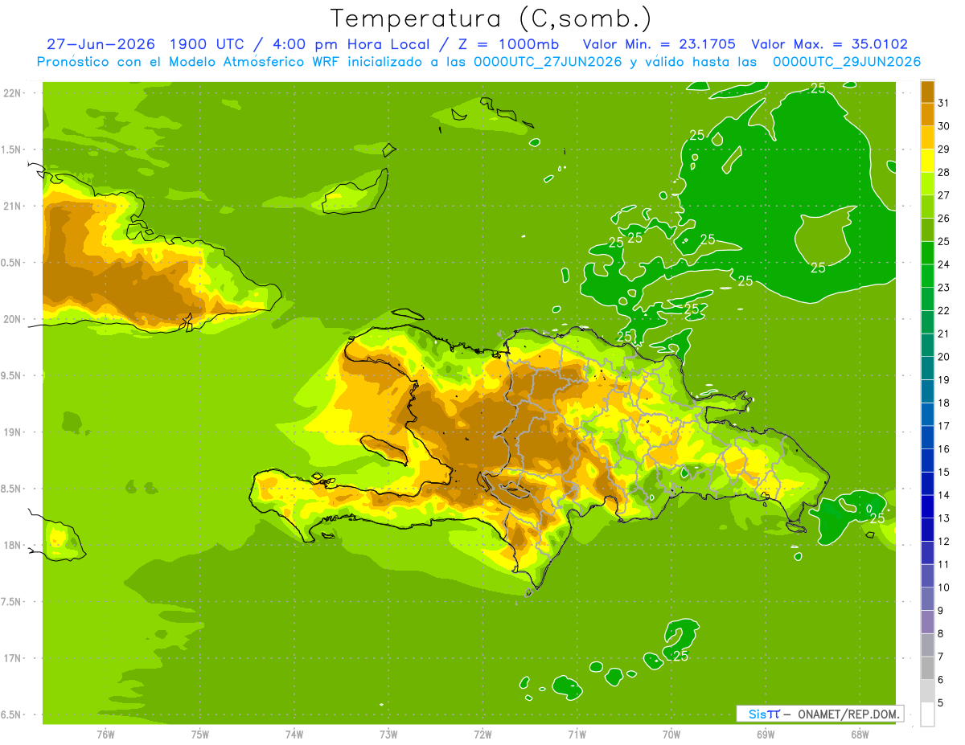Screen dimensions: 965x745
Task: Click 'Valor Min. = 23.1705' value
Action: tap(659, 44)
